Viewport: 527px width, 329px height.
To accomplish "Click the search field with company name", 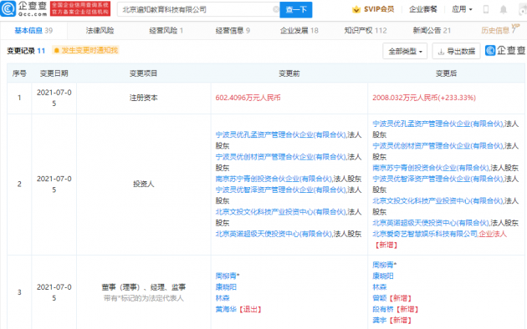I will 198,9.
